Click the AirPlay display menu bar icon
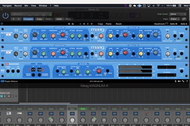Image resolution: width=190 pixels, height=126 pixels. (149, 6)
